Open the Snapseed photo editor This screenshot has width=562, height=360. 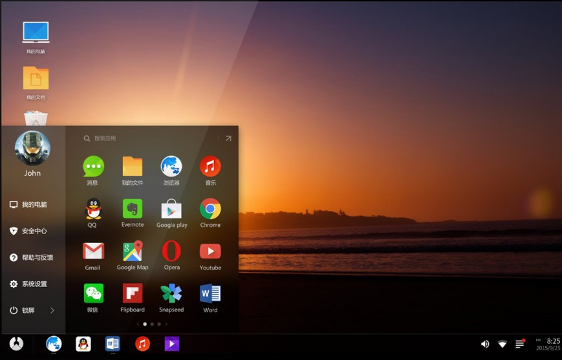(171, 294)
